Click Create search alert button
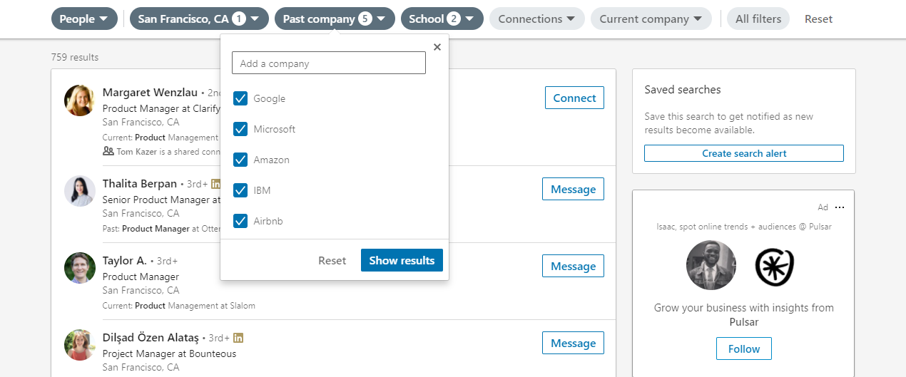The height and width of the screenshot is (377, 906). [x=743, y=153]
